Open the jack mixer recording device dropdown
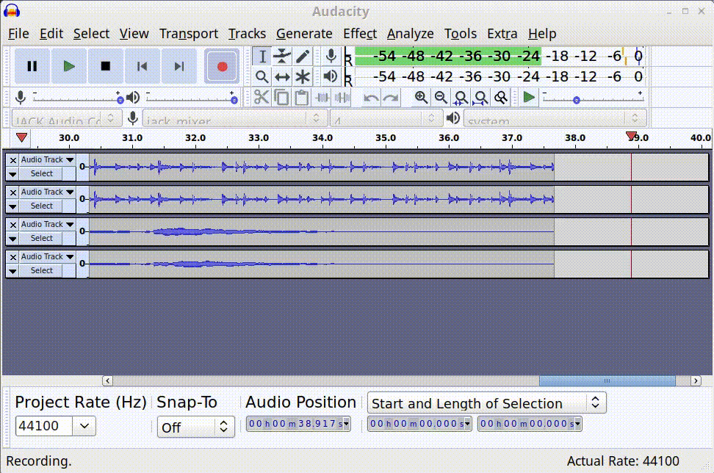 (235, 119)
